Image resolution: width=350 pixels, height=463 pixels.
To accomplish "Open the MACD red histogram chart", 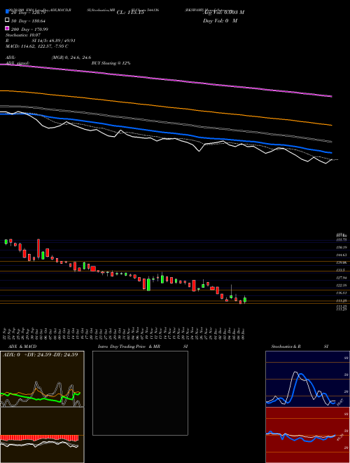I will point(42,435).
